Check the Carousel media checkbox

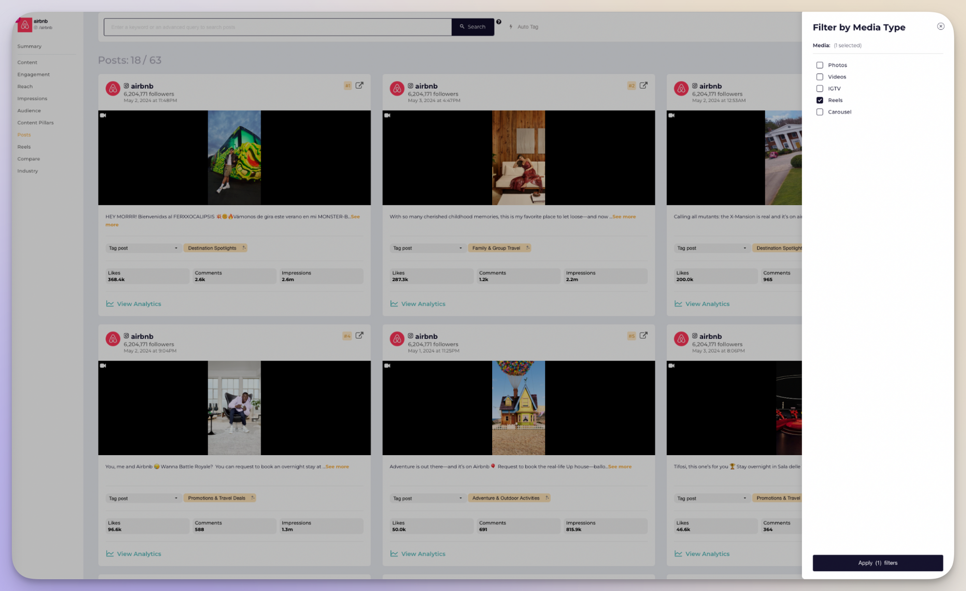(820, 112)
